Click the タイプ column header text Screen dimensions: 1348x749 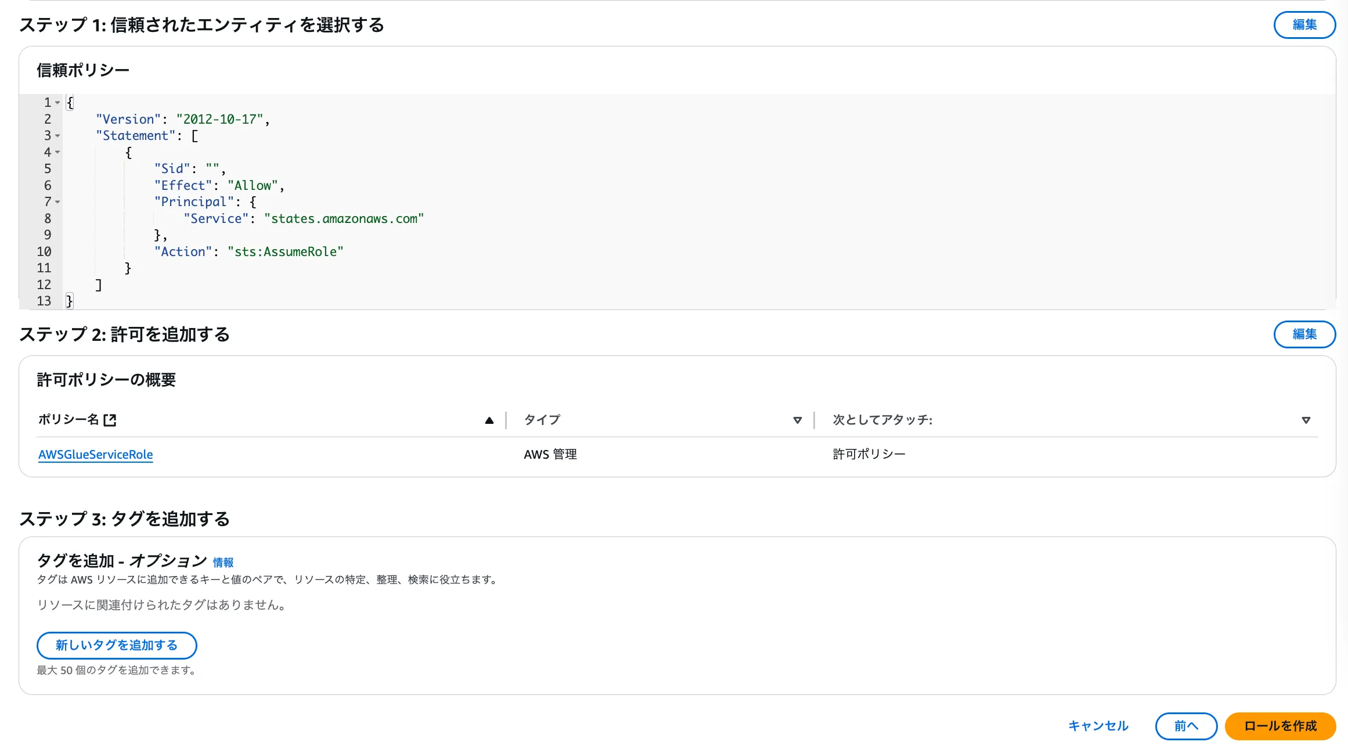coord(542,420)
